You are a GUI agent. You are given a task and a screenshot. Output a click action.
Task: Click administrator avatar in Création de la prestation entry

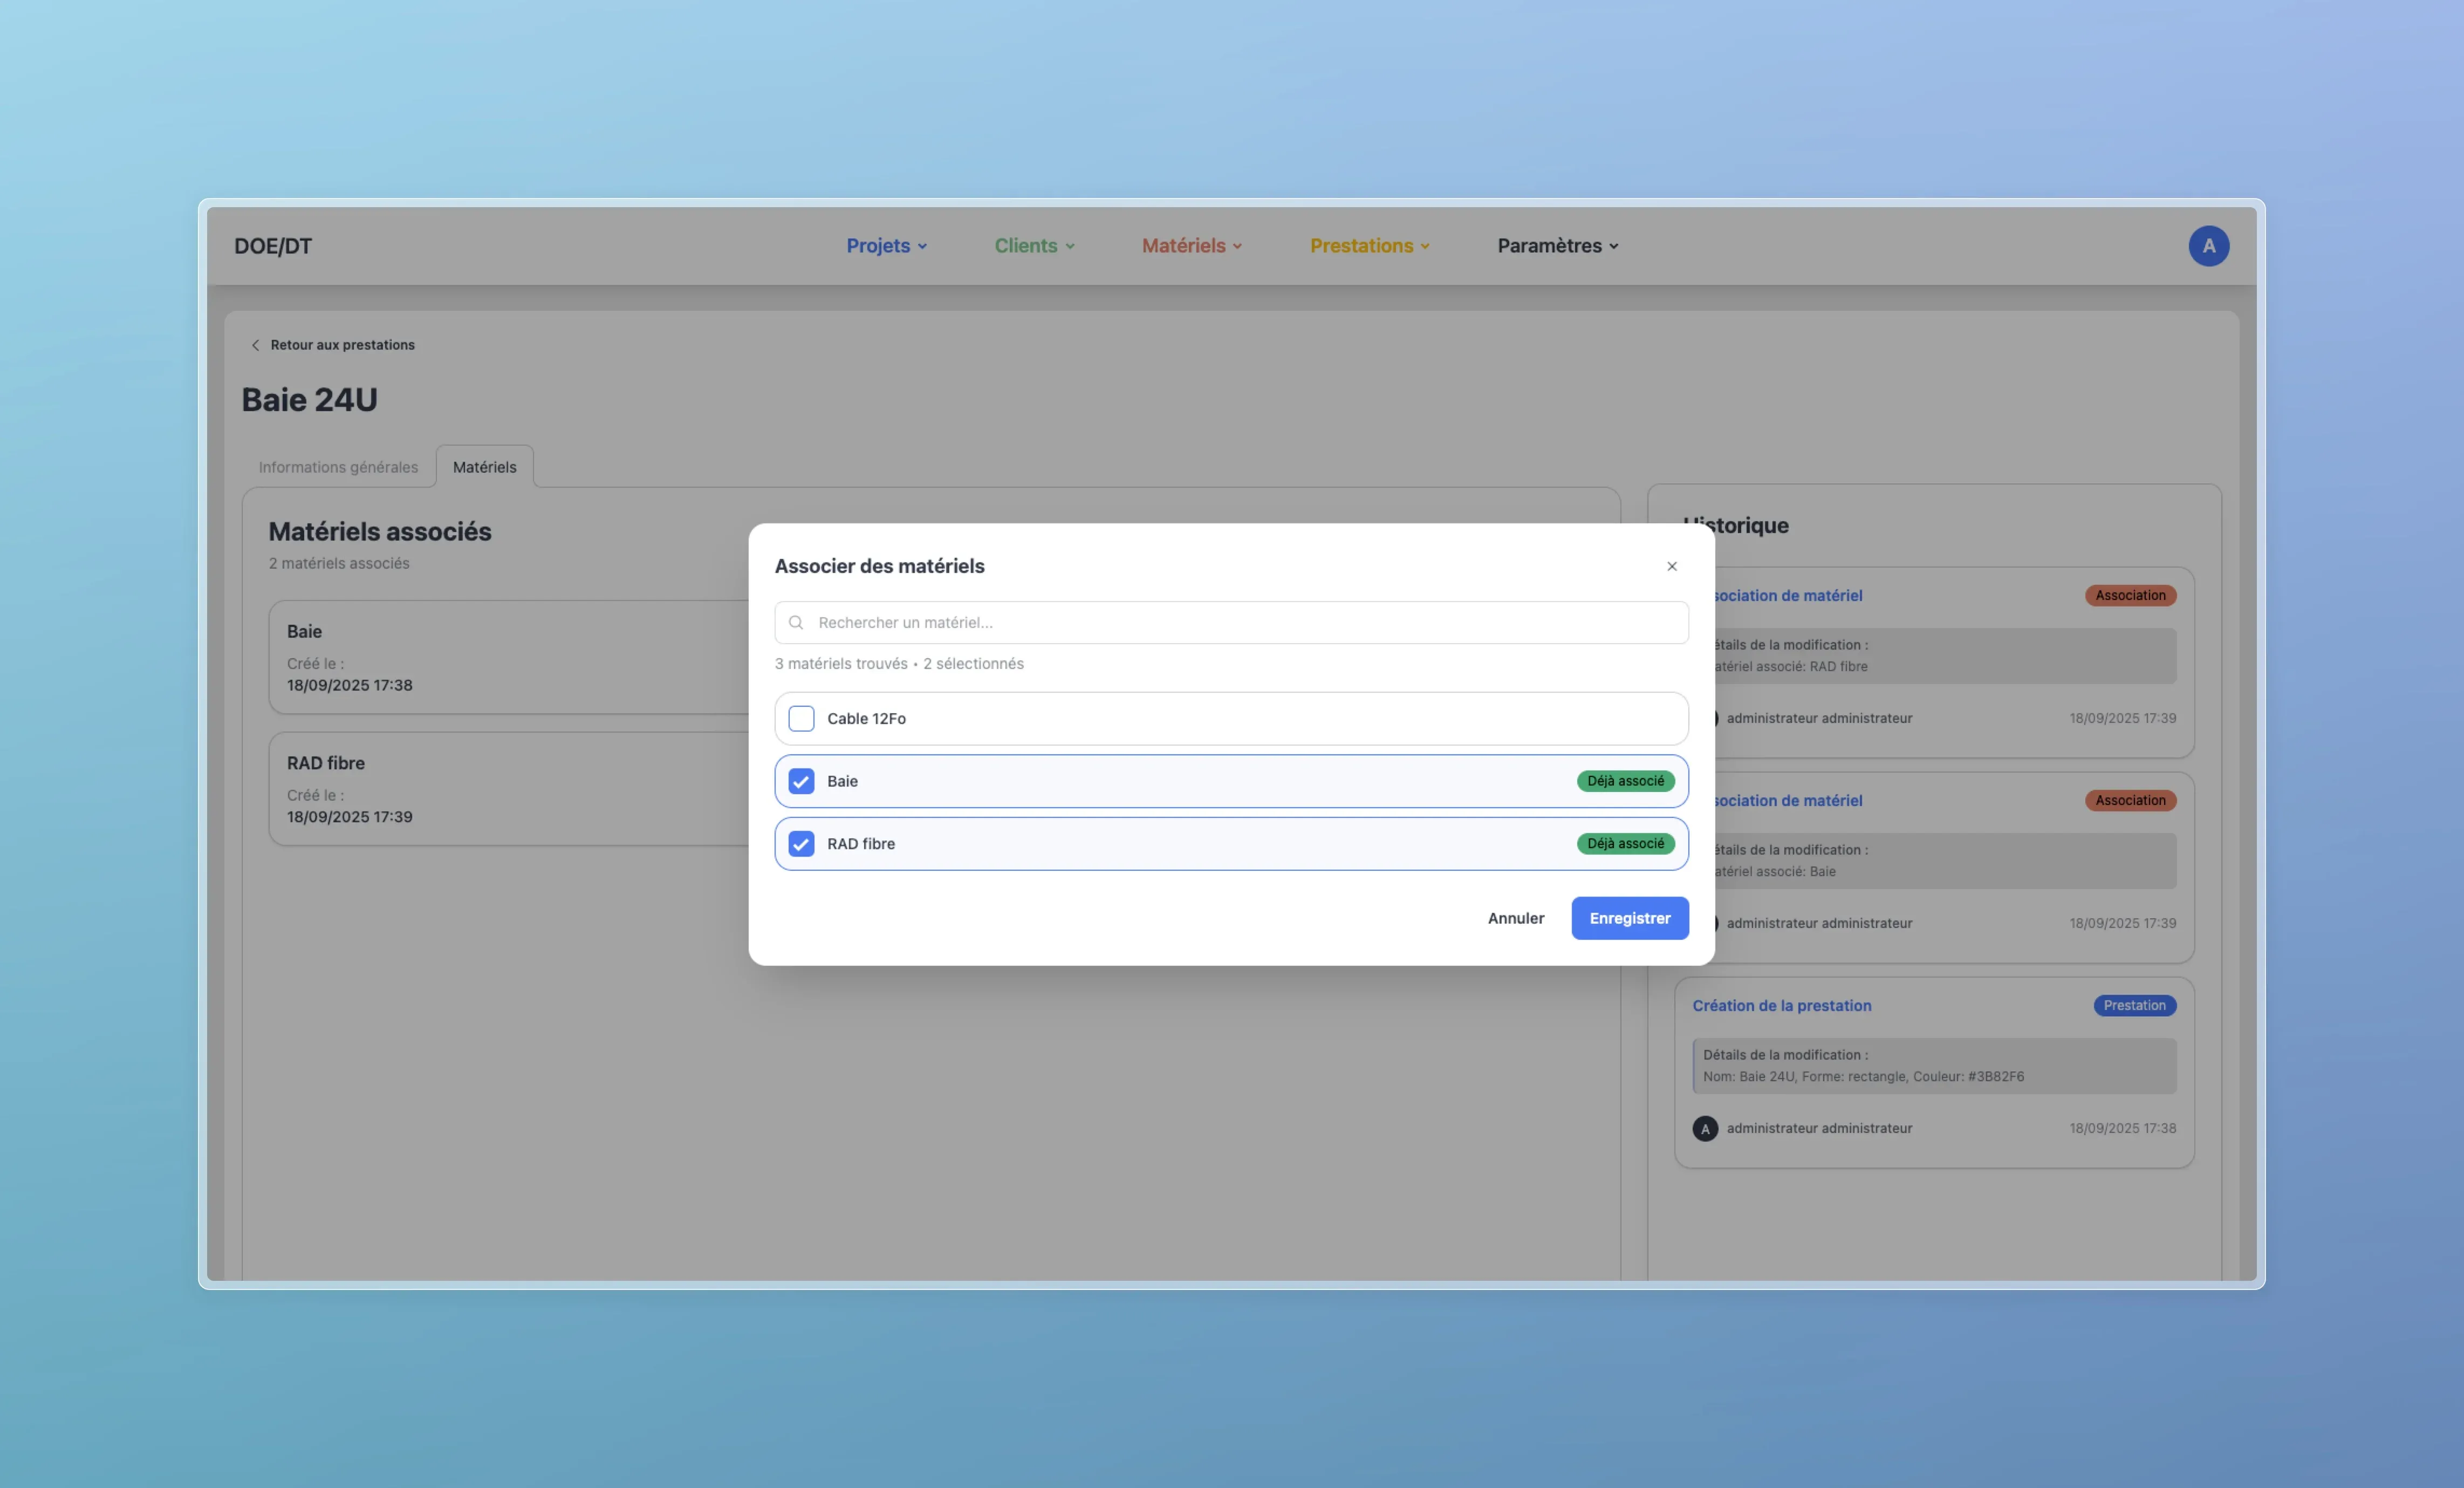(x=1705, y=1128)
